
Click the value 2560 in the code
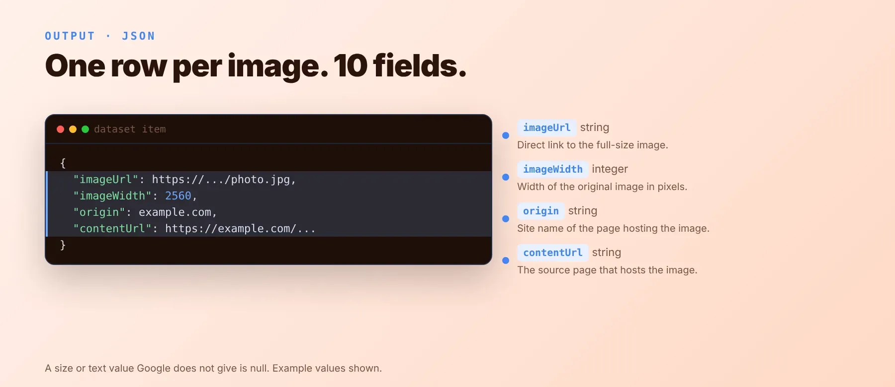[178, 196]
